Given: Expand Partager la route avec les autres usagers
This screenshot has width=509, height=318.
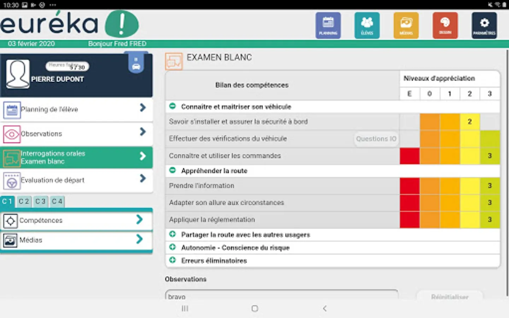Looking at the screenshot, I should (172, 234).
